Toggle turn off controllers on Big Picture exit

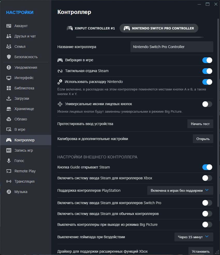(x=207, y=225)
